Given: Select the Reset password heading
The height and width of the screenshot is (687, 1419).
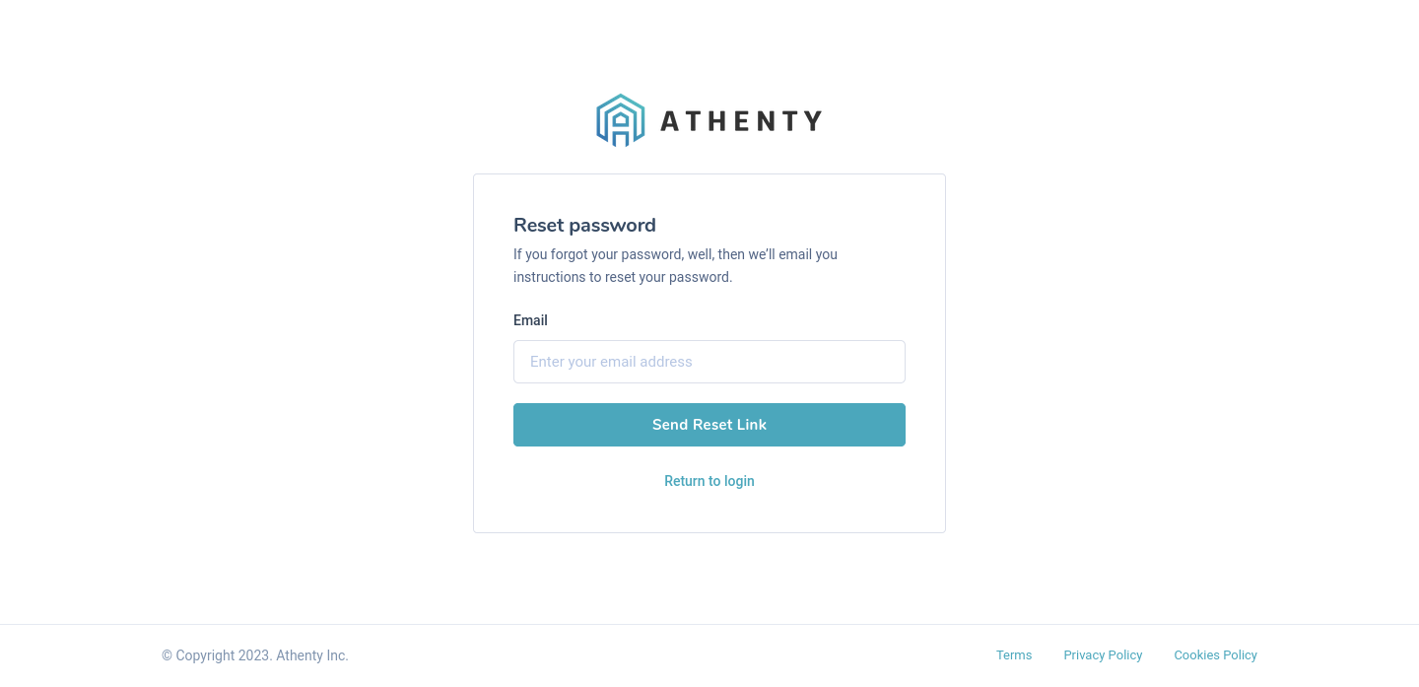Looking at the screenshot, I should (584, 225).
